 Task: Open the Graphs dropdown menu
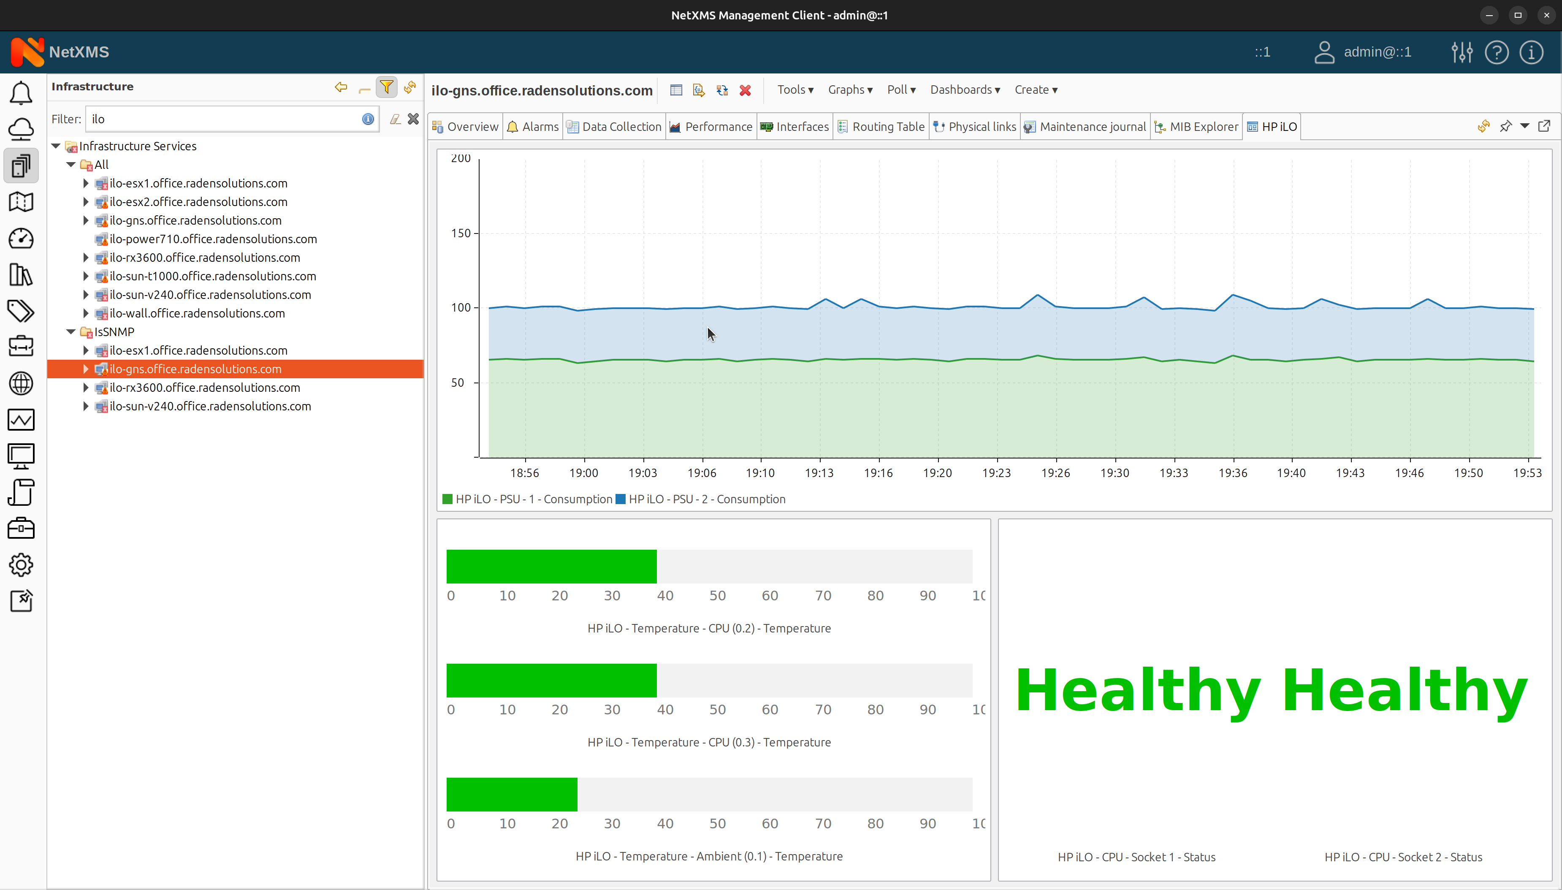coord(851,89)
